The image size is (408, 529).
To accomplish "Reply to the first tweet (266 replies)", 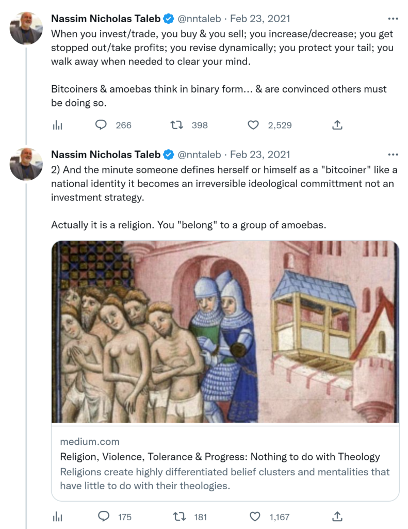I will pyautogui.click(x=102, y=125).
